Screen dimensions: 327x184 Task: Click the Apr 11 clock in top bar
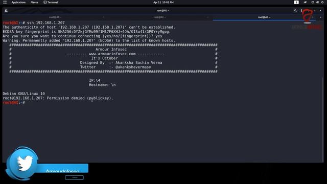(163, 2)
